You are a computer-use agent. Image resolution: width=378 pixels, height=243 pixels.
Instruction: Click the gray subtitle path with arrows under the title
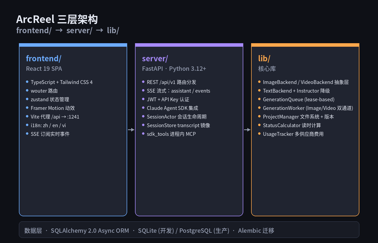(67, 31)
